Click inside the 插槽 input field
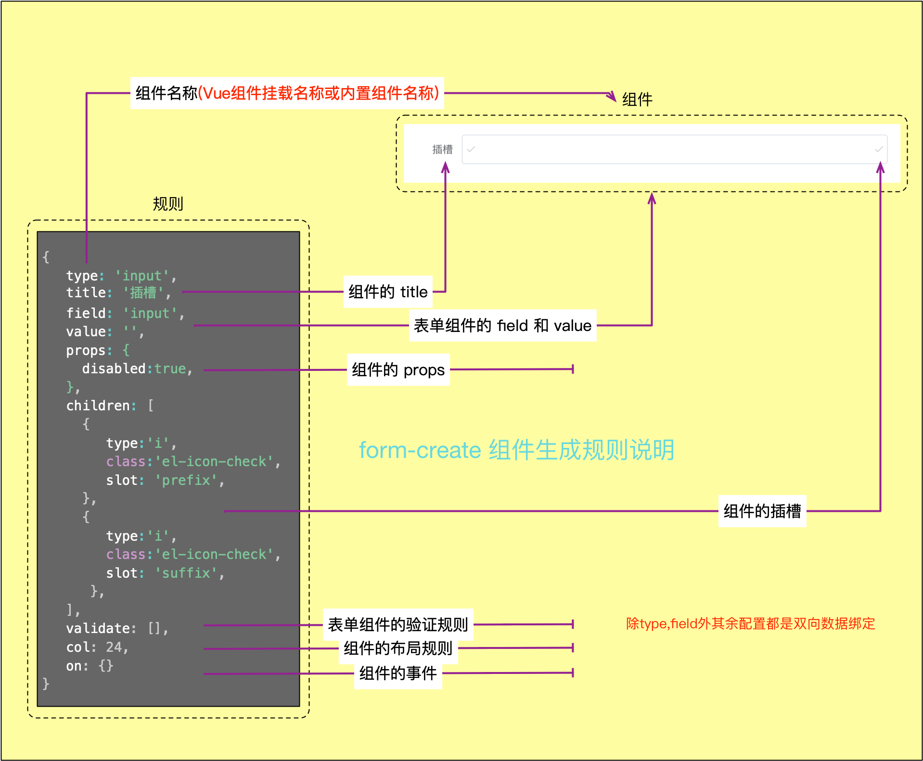 pyautogui.click(x=674, y=149)
